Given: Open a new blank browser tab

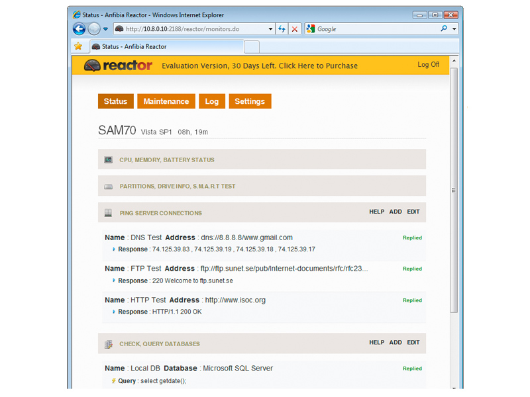Looking at the screenshot, I should coord(252,47).
